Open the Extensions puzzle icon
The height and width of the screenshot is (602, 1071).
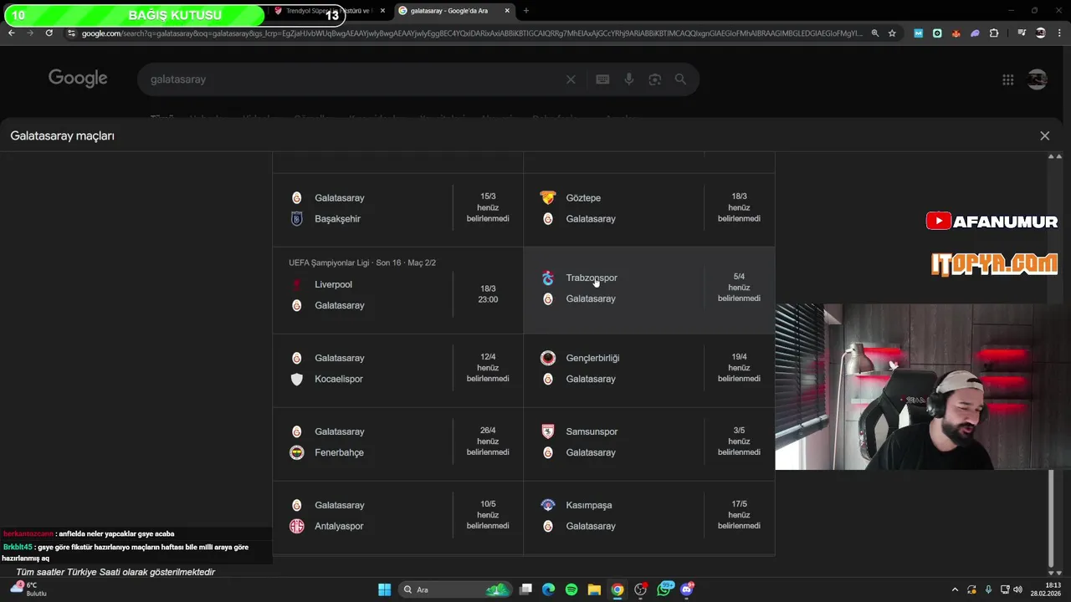[994, 33]
